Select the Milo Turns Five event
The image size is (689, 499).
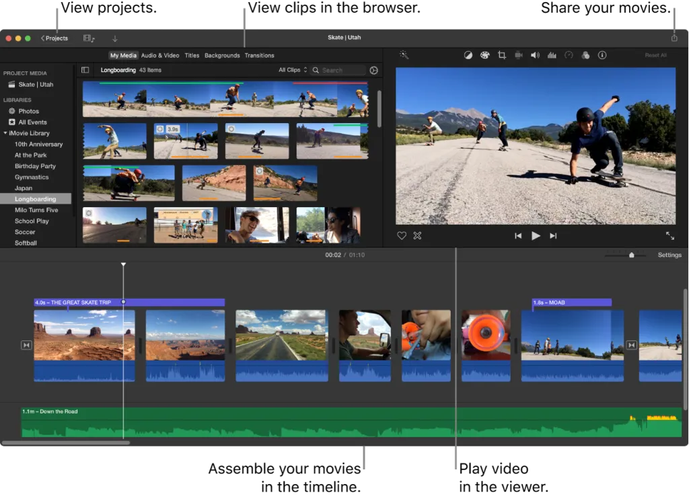(x=36, y=210)
